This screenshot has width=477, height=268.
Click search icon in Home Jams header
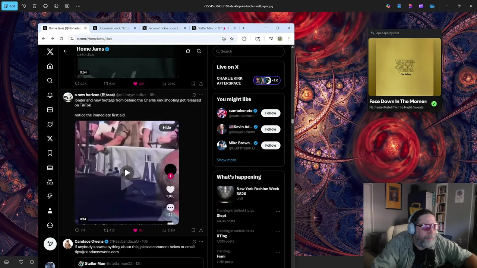pos(199,51)
